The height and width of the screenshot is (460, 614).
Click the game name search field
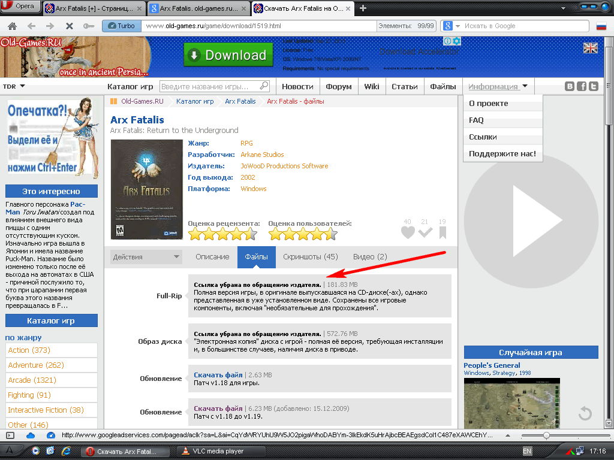(209, 86)
